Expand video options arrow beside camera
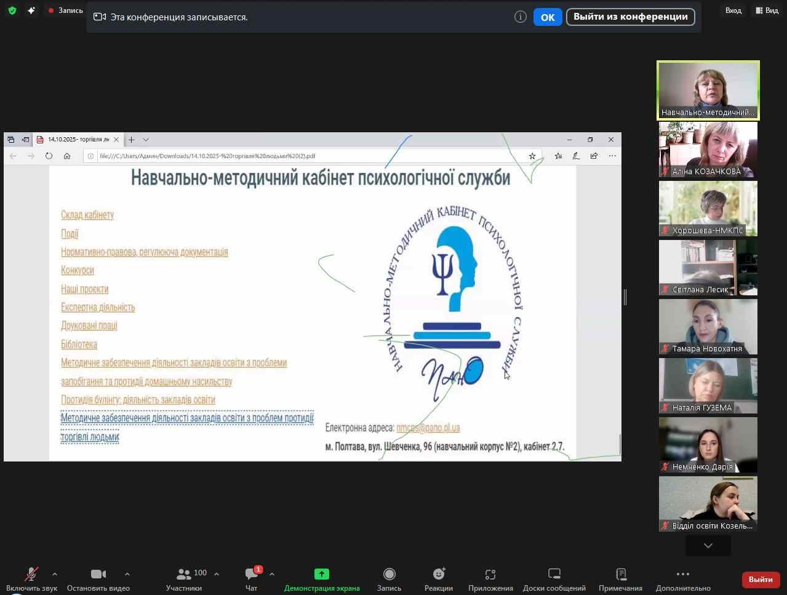787x595 pixels. point(127,574)
